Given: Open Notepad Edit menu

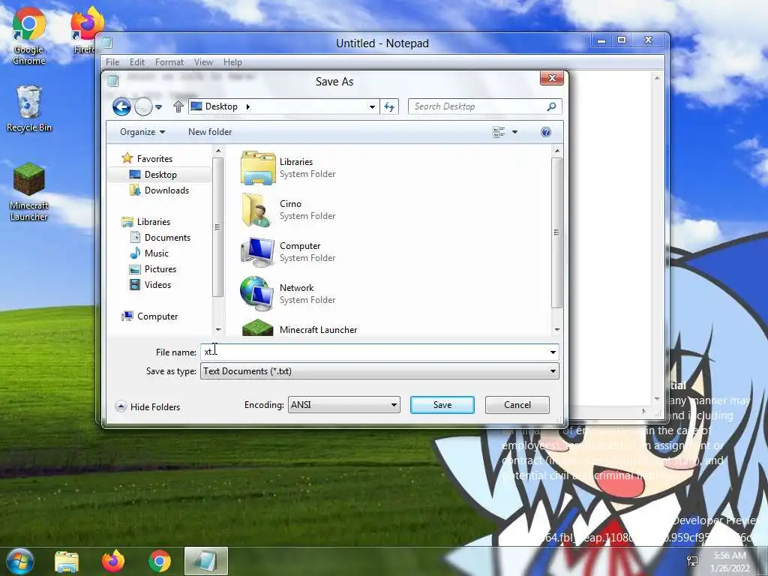Looking at the screenshot, I should 136,62.
